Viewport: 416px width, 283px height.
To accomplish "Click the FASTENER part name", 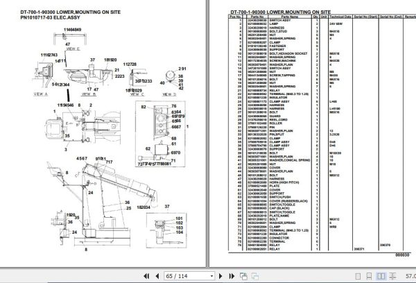I will point(277,46).
